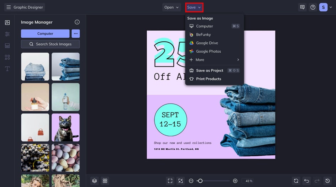Save image to Computer
The width and height of the screenshot is (336, 187).
214,26
